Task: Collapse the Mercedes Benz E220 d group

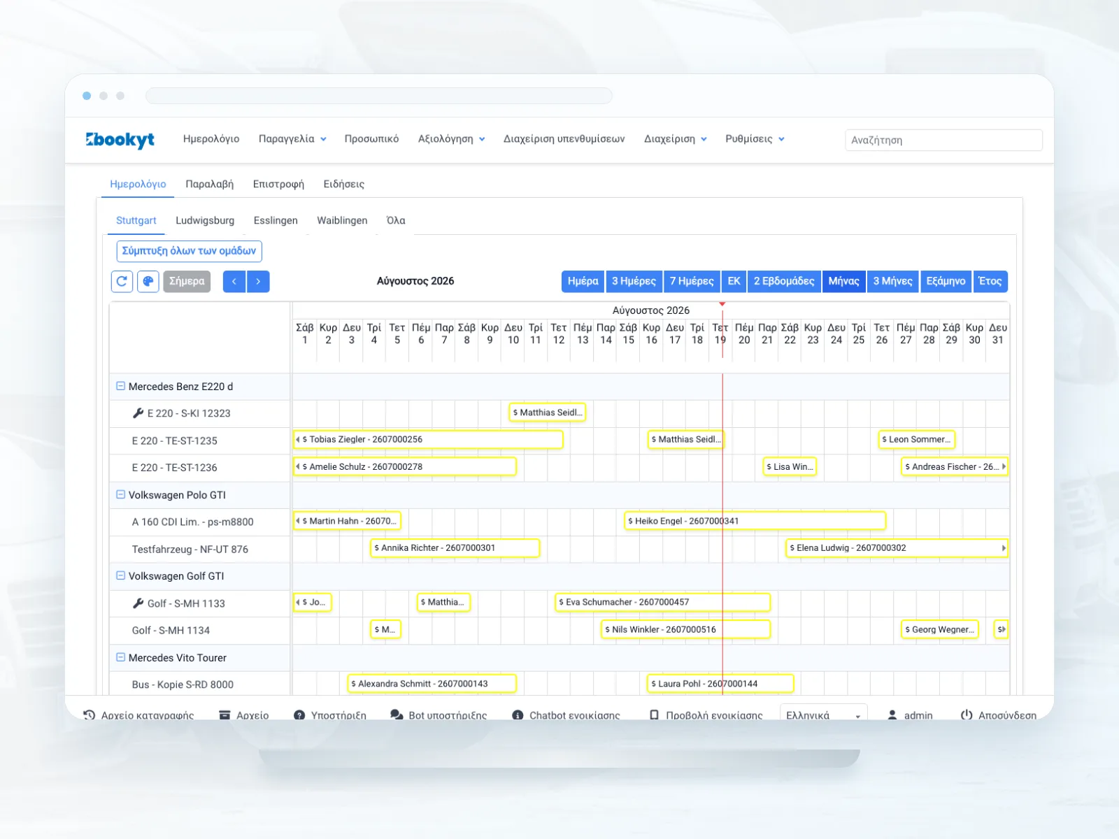Action: 120,386
